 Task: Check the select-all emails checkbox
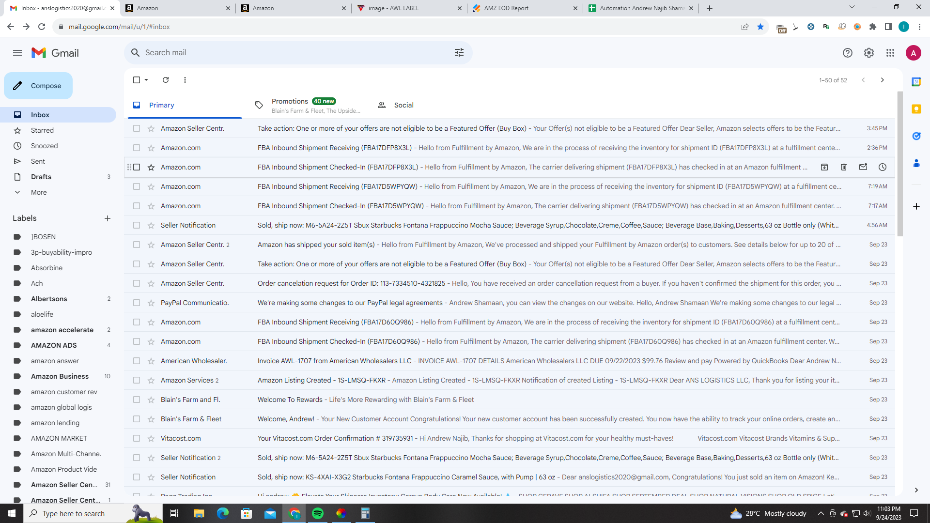(137, 80)
